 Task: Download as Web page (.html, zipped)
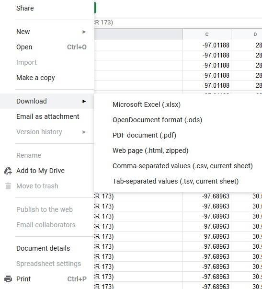[150, 150]
